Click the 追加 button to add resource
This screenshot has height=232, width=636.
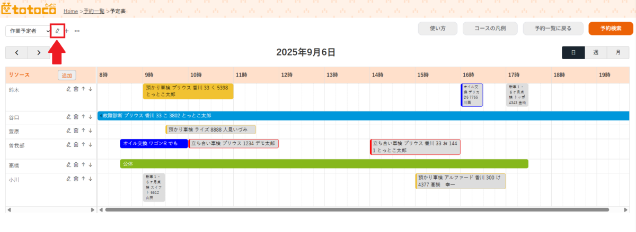(x=67, y=76)
